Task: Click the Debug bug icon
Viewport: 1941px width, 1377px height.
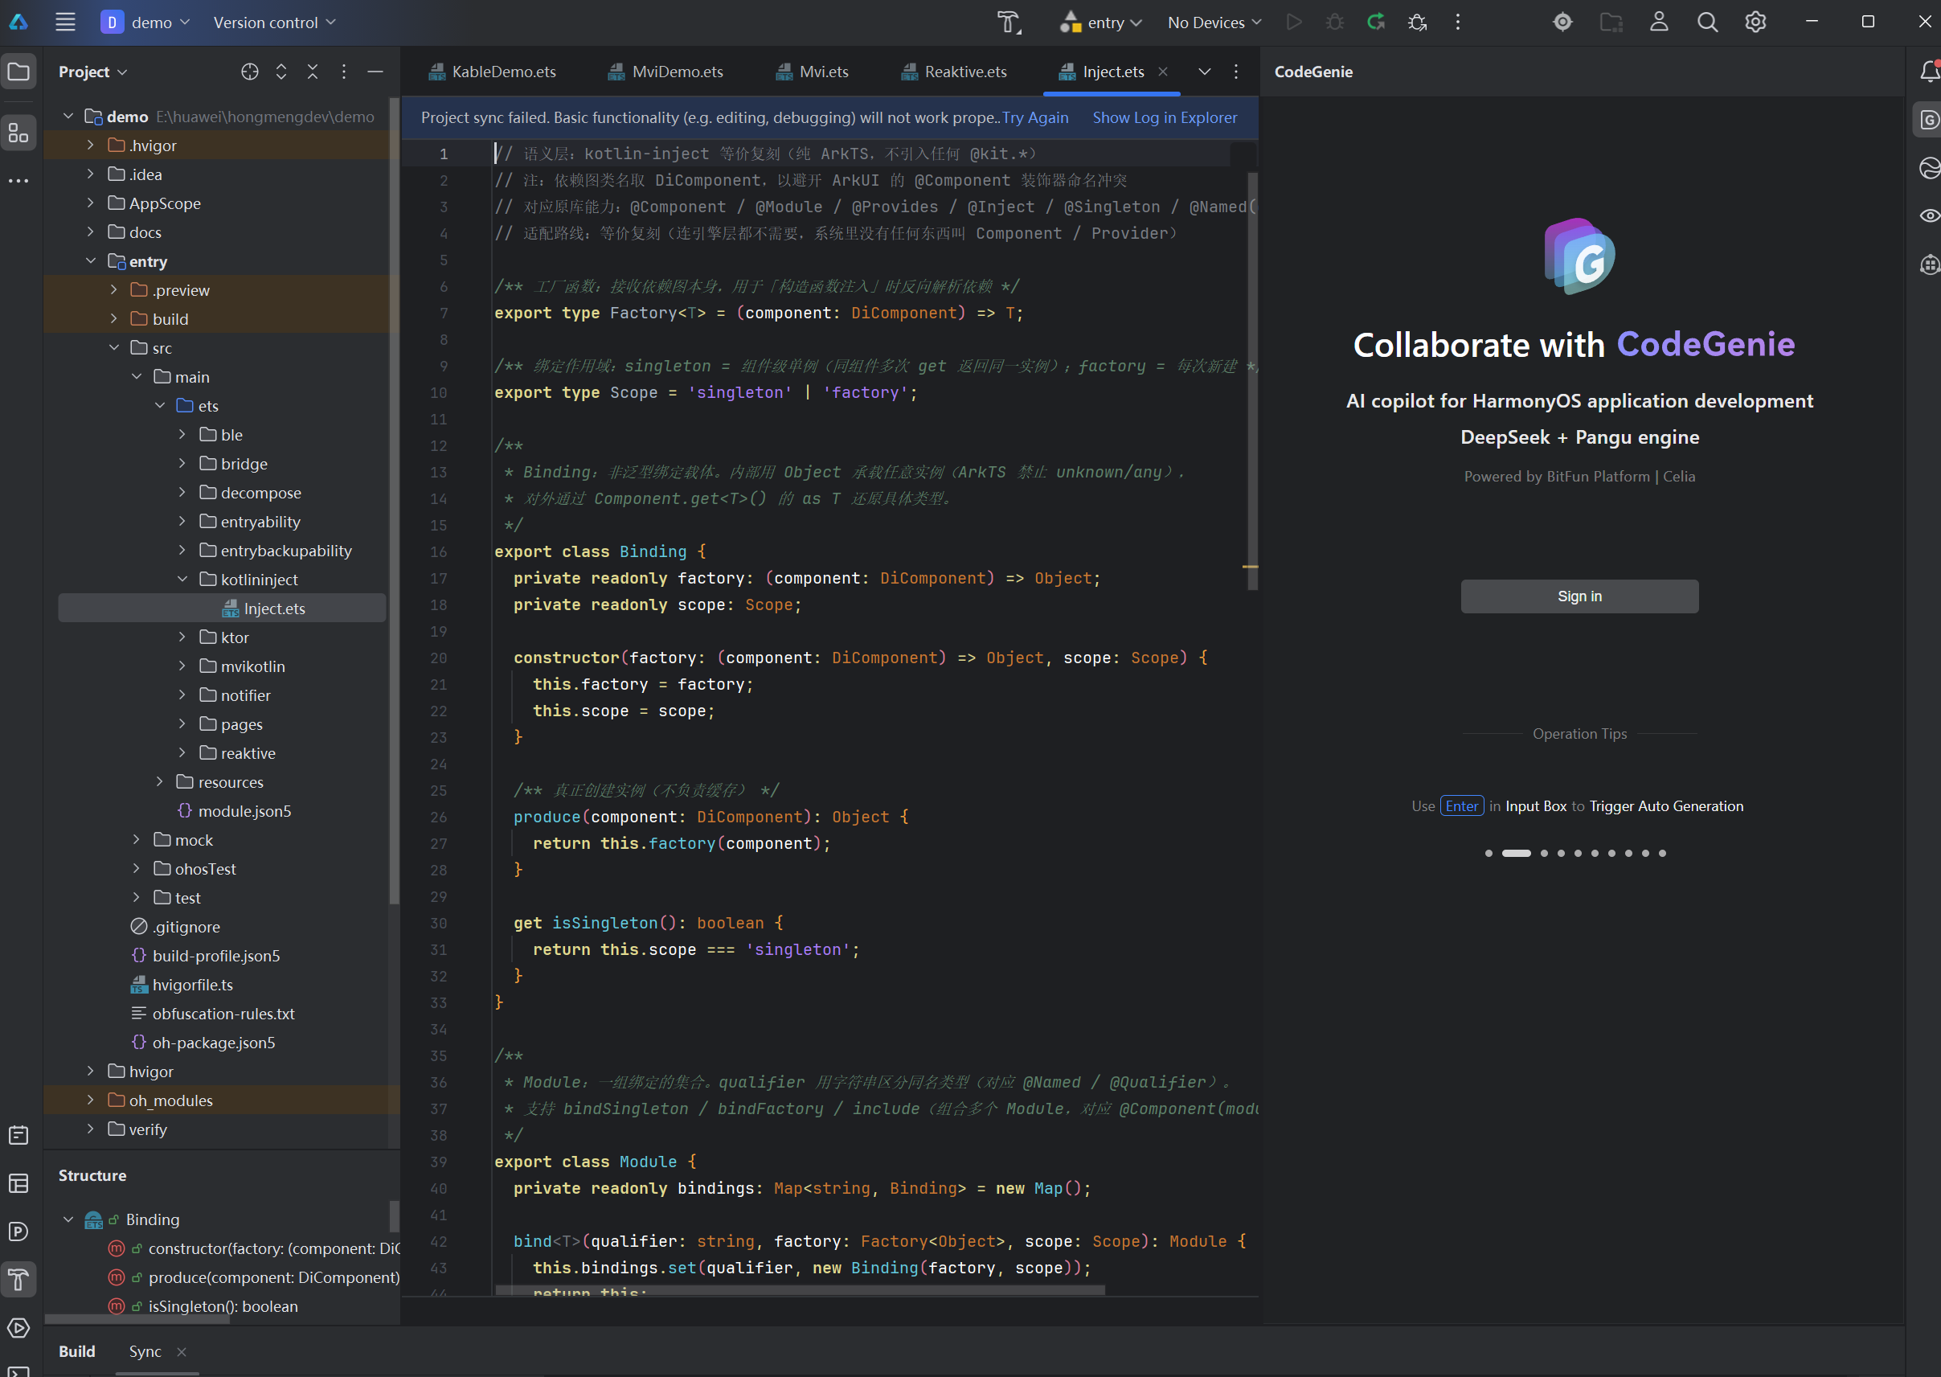Action: point(1335,22)
